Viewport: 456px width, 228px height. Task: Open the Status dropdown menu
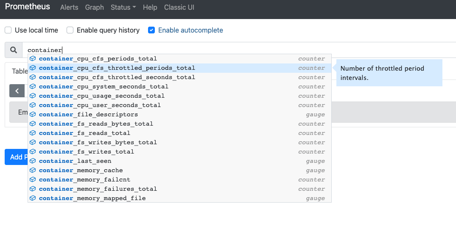123,8
